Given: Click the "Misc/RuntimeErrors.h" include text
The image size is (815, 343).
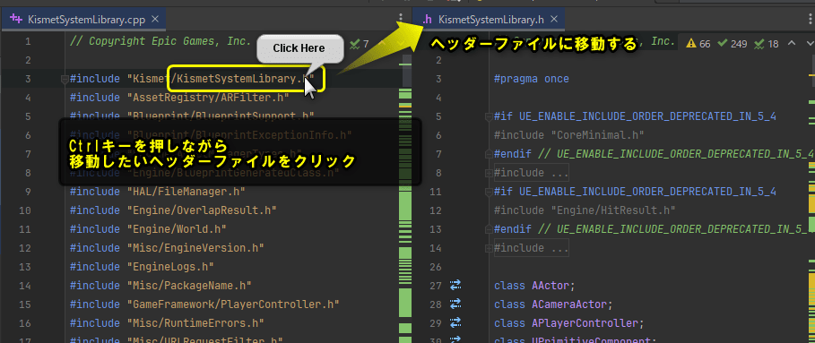Looking at the screenshot, I should pyautogui.click(x=195, y=322).
